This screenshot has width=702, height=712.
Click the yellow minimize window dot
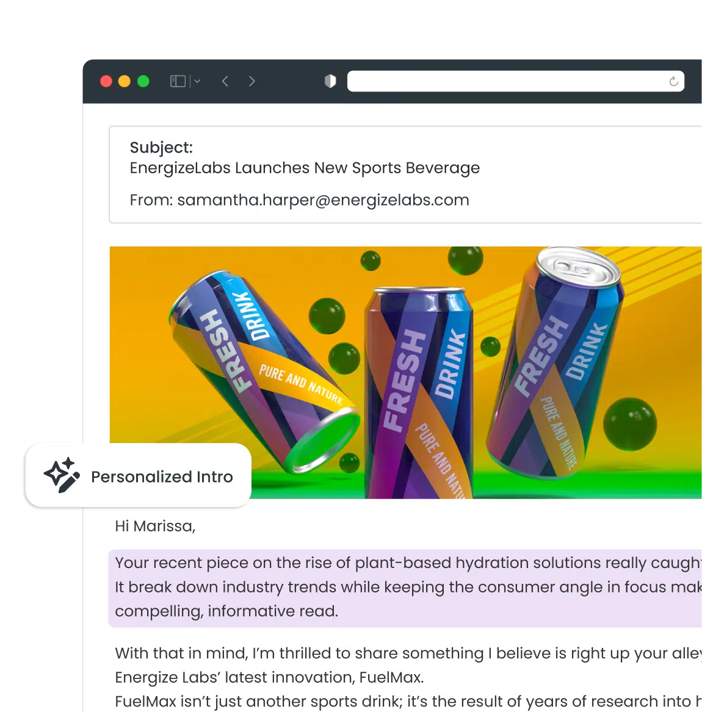[x=125, y=81]
